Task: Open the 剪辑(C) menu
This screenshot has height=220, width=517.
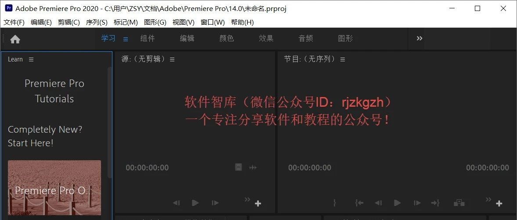Action: (x=69, y=22)
